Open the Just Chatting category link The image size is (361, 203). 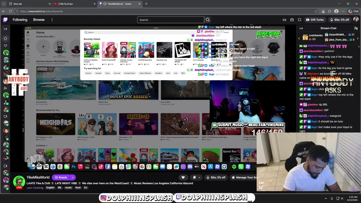[x=35, y=187]
